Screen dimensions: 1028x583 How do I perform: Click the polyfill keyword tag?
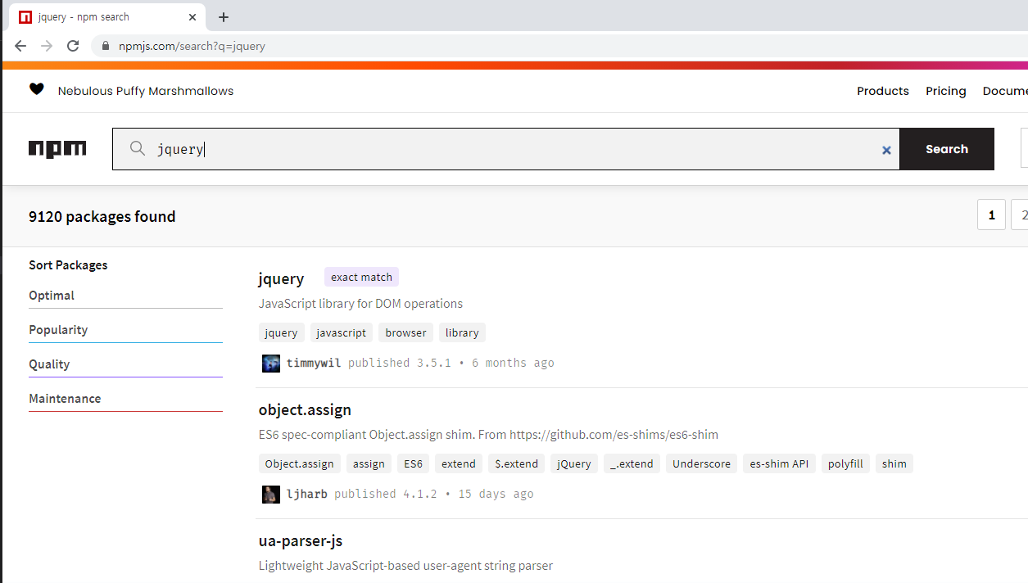click(845, 463)
